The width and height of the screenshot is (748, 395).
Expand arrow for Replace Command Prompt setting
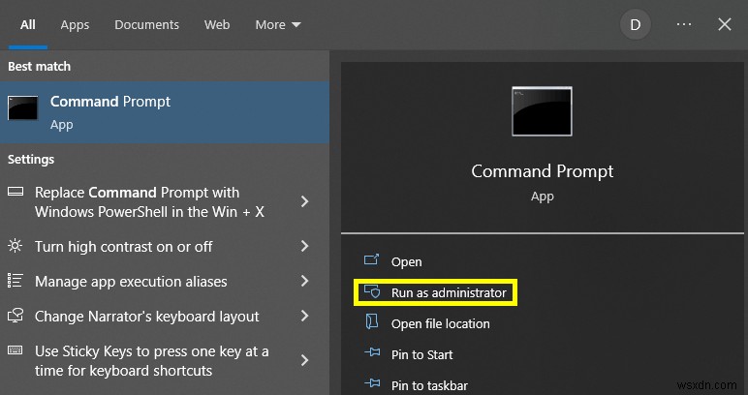coord(304,201)
